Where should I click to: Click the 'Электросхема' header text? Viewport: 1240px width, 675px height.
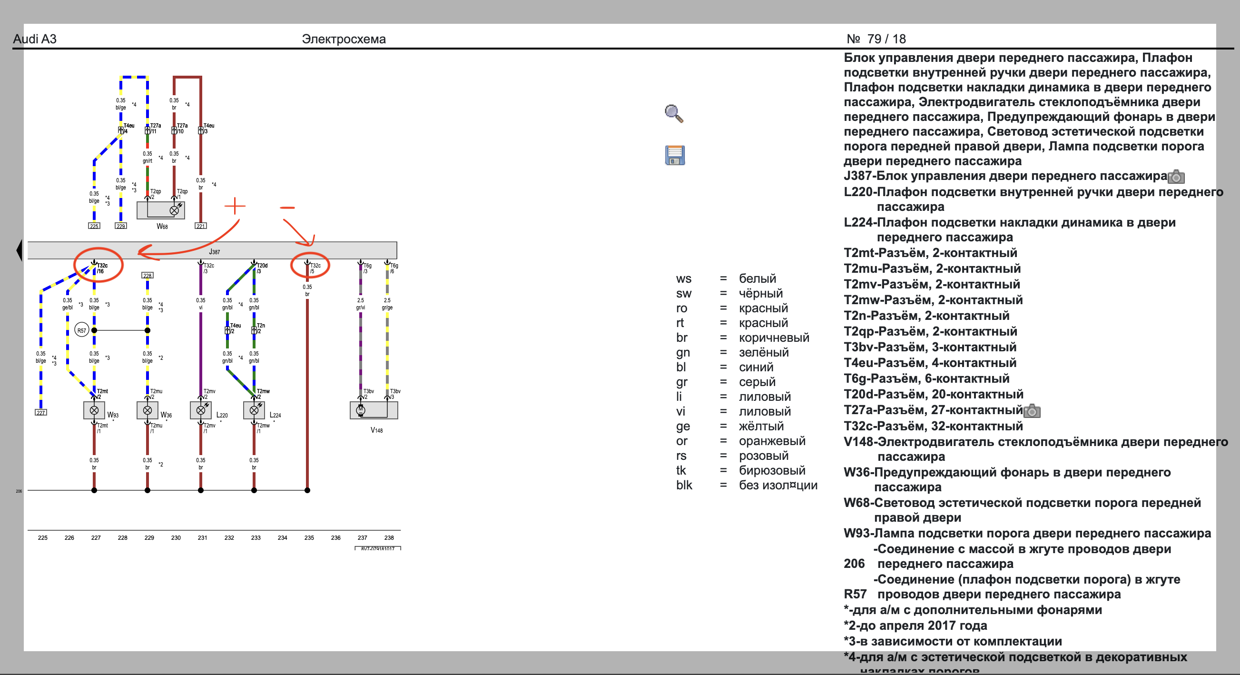pos(344,39)
